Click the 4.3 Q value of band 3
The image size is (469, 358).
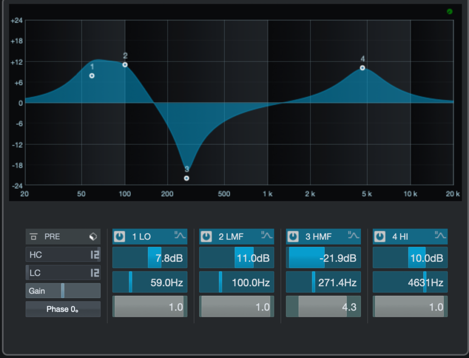(x=323, y=307)
